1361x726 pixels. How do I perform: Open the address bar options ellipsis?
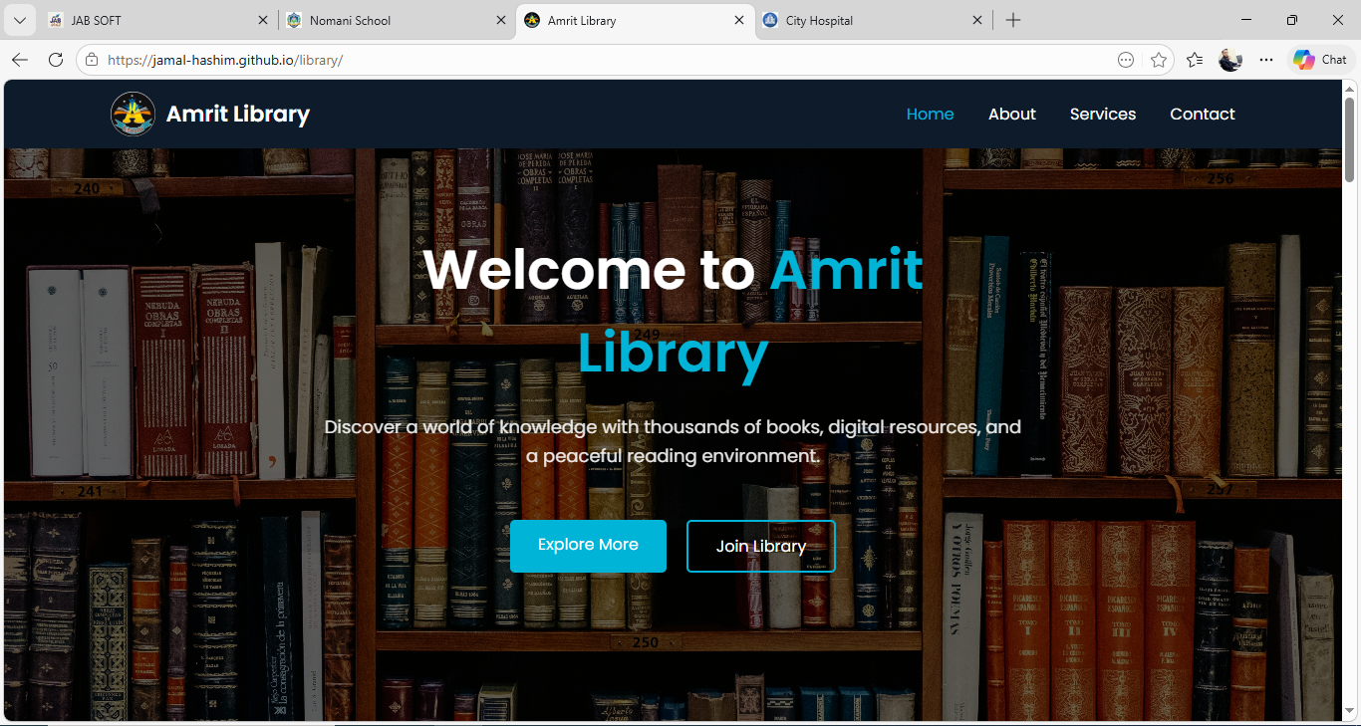[1125, 59]
